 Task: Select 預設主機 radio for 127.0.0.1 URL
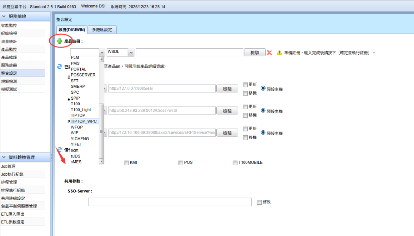pyautogui.click(x=263, y=89)
